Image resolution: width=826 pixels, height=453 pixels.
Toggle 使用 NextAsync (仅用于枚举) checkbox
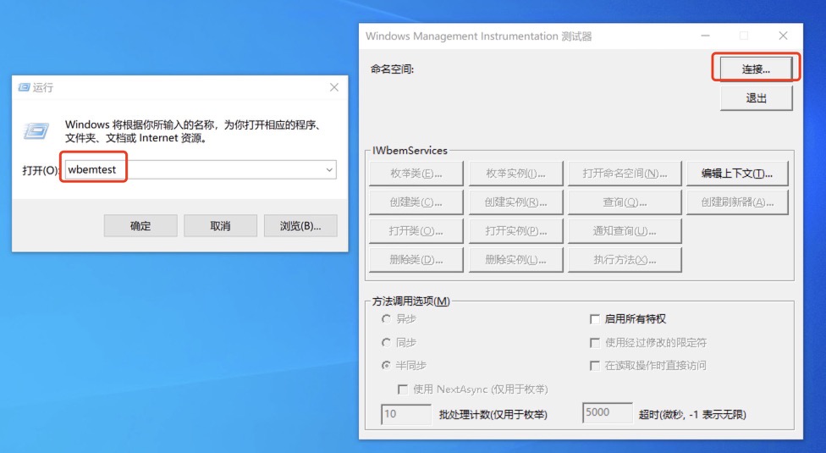click(x=403, y=389)
